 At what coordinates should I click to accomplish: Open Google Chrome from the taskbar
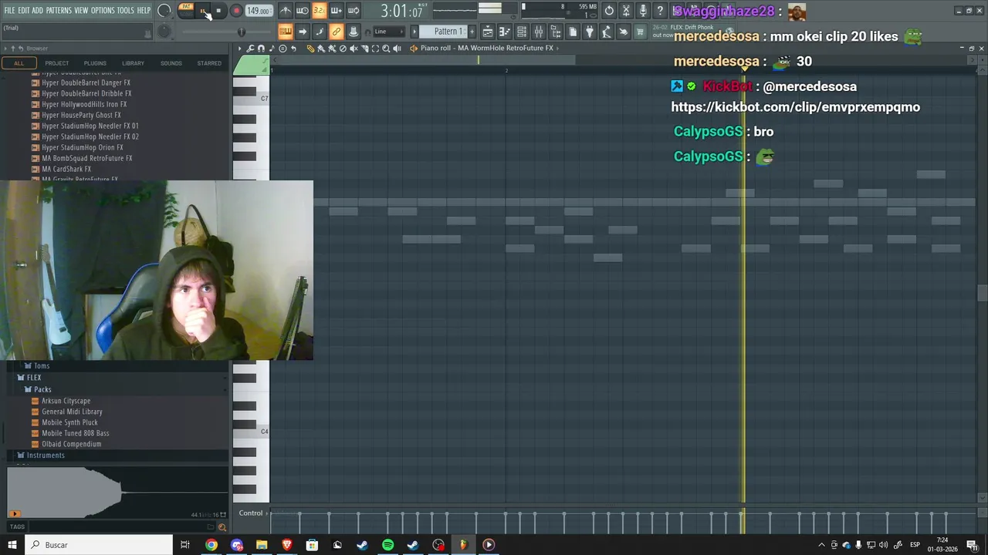point(211,545)
